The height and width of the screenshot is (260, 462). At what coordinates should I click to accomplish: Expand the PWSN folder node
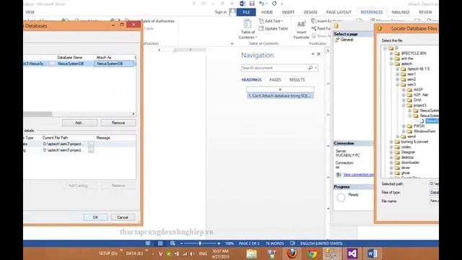404,126
